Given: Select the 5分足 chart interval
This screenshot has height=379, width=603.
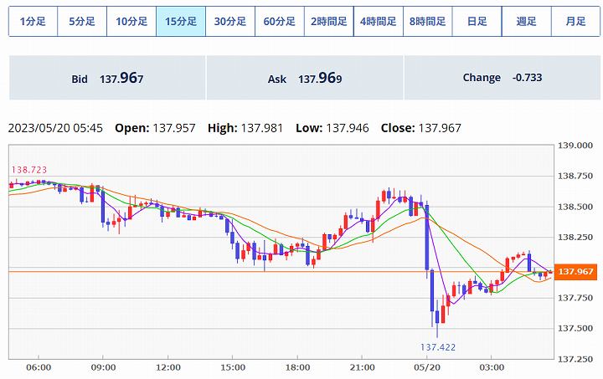Looking at the screenshot, I should tap(82, 21).
